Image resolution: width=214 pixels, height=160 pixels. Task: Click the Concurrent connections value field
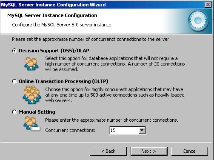(x=124, y=130)
